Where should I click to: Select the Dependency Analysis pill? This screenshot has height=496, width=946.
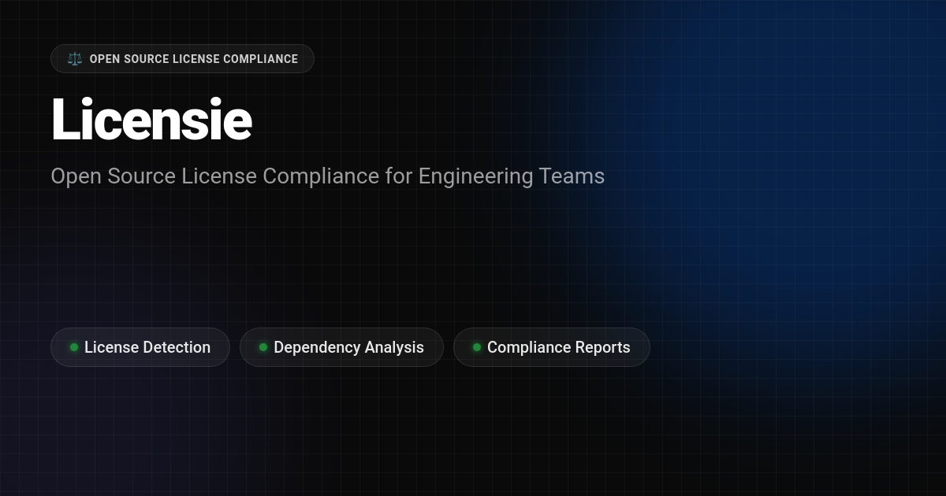pos(341,347)
